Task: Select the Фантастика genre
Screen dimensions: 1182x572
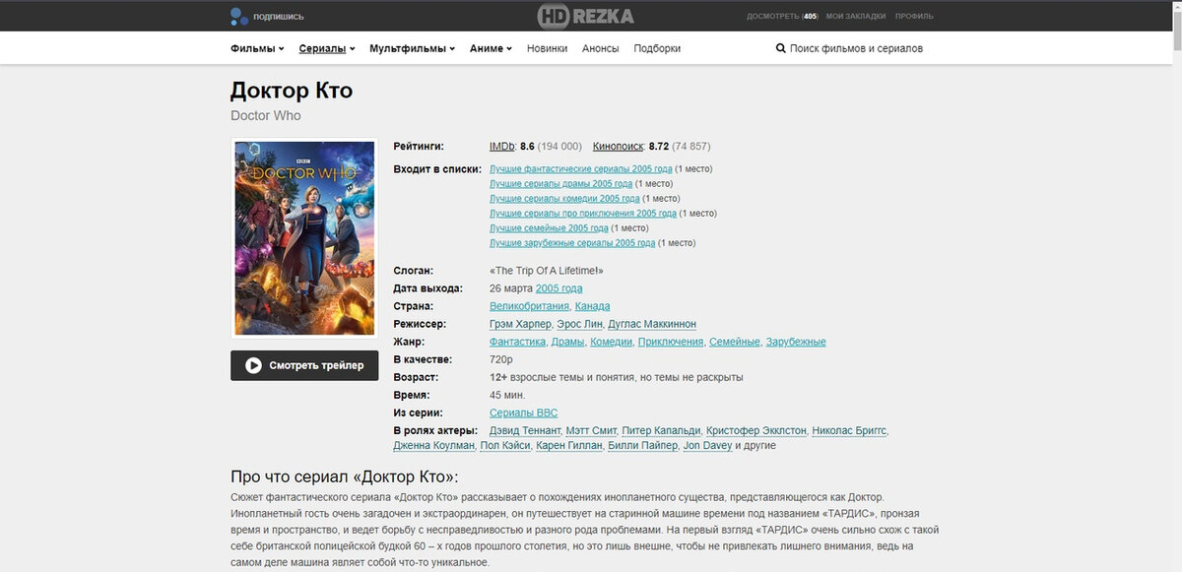Action: pyautogui.click(x=517, y=342)
